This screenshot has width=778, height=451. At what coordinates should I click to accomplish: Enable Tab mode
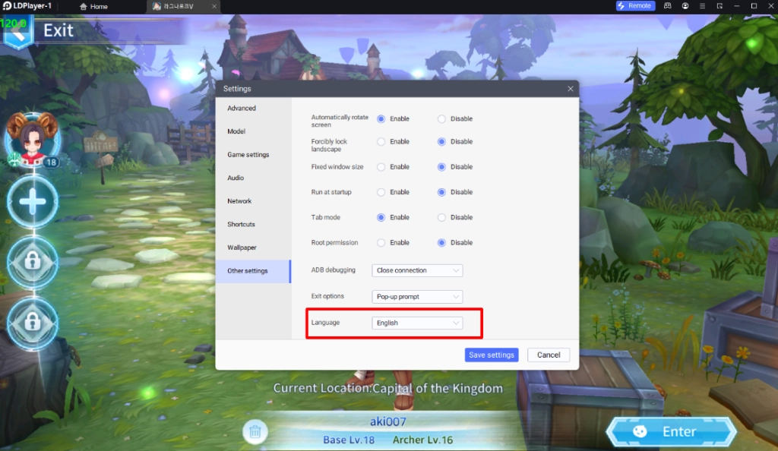pyautogui.click(x=381, y=218)
